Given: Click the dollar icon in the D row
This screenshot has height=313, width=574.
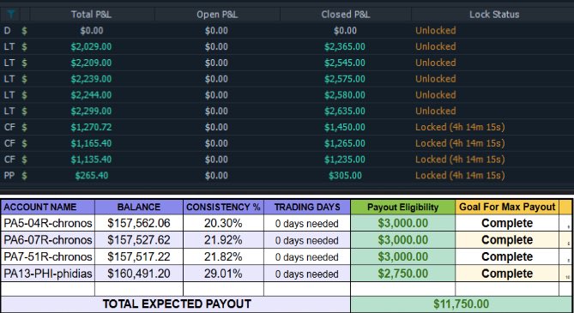Looking at the screenshot, I should 24,31.
